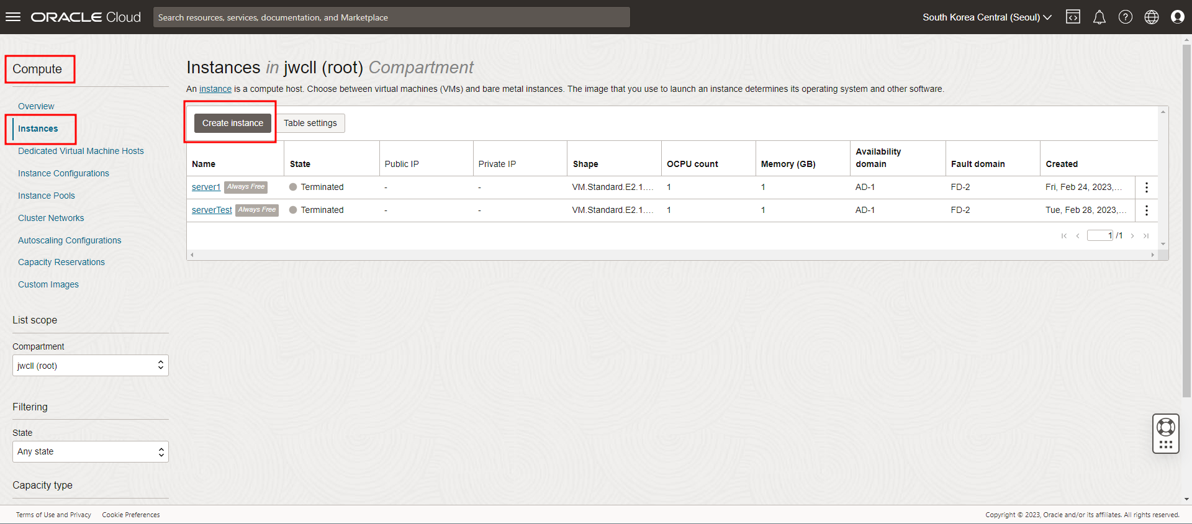Click Tue, Feb 28, 2023 created date
1192x524 pixels.
1086,210
